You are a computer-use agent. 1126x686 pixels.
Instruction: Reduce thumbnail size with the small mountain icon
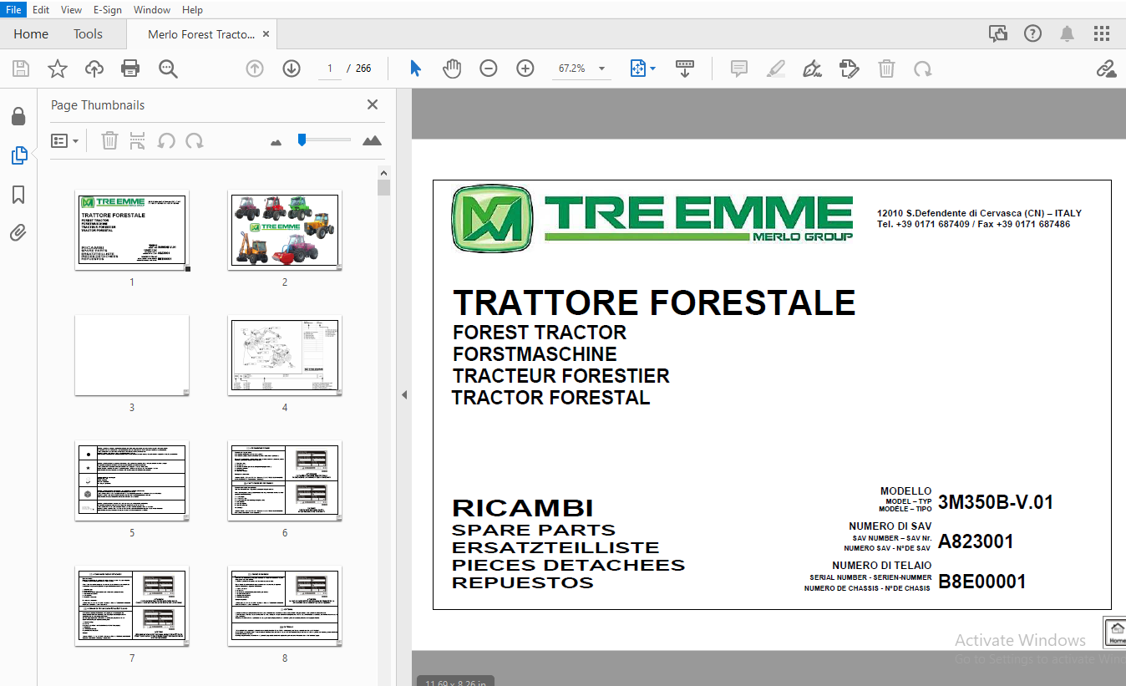pos(276,142)
